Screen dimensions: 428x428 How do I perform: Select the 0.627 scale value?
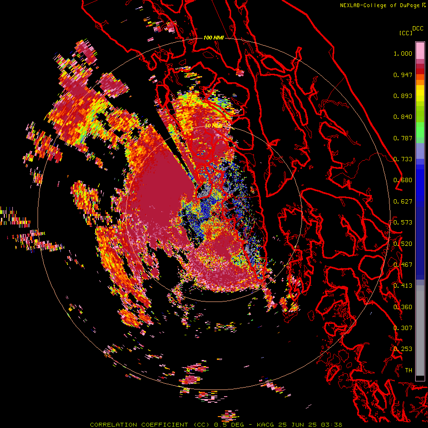pos(403,202)
